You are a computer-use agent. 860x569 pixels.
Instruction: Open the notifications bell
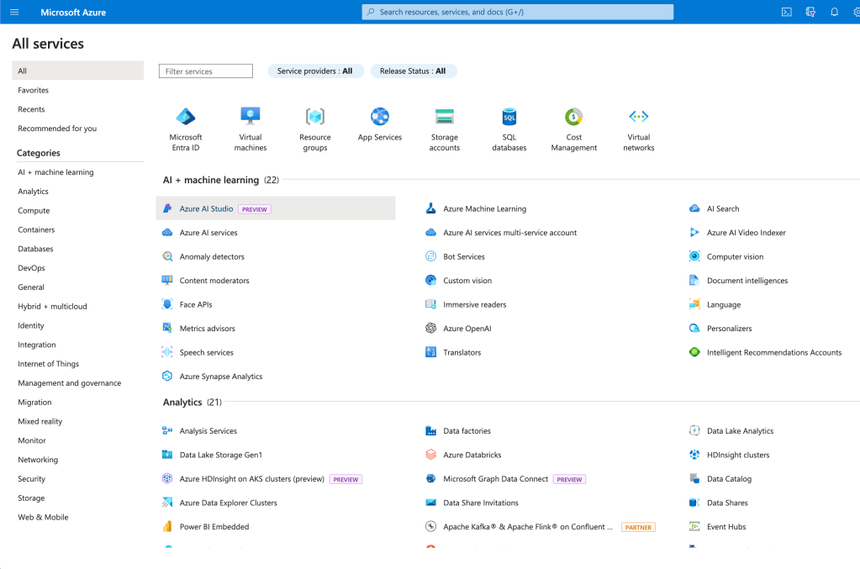[834, 12]
